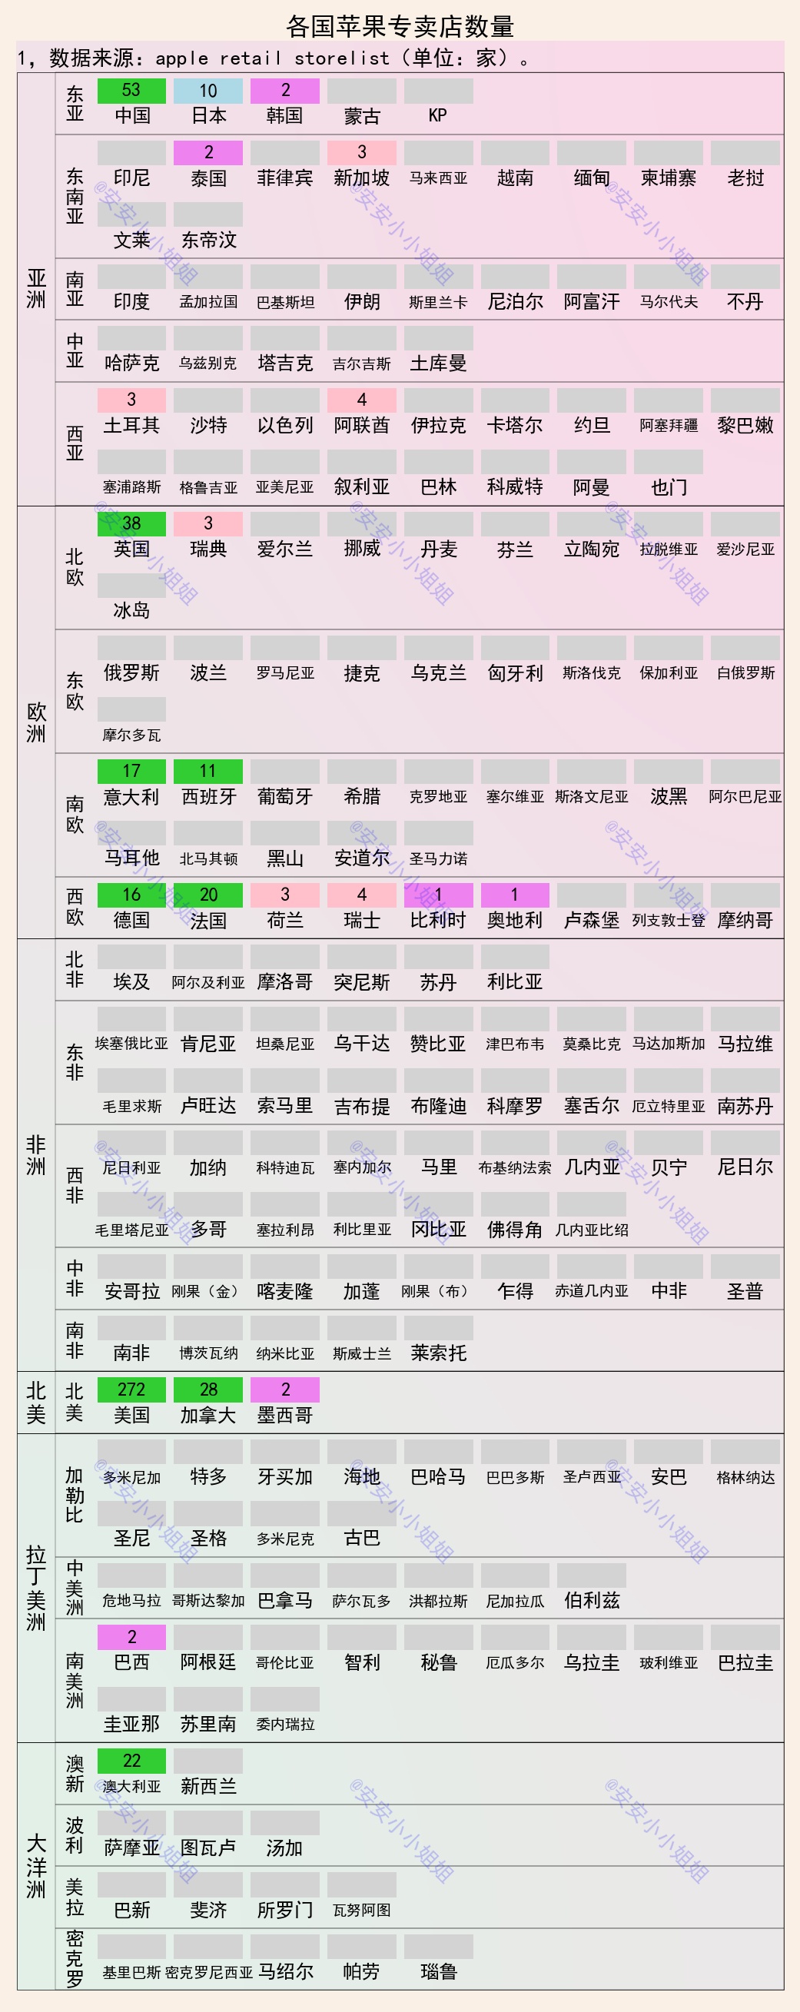Click the country label 古巴
Image resolution: width=800 pixels, height=2012 pixels.
(x=362, y=1539)
